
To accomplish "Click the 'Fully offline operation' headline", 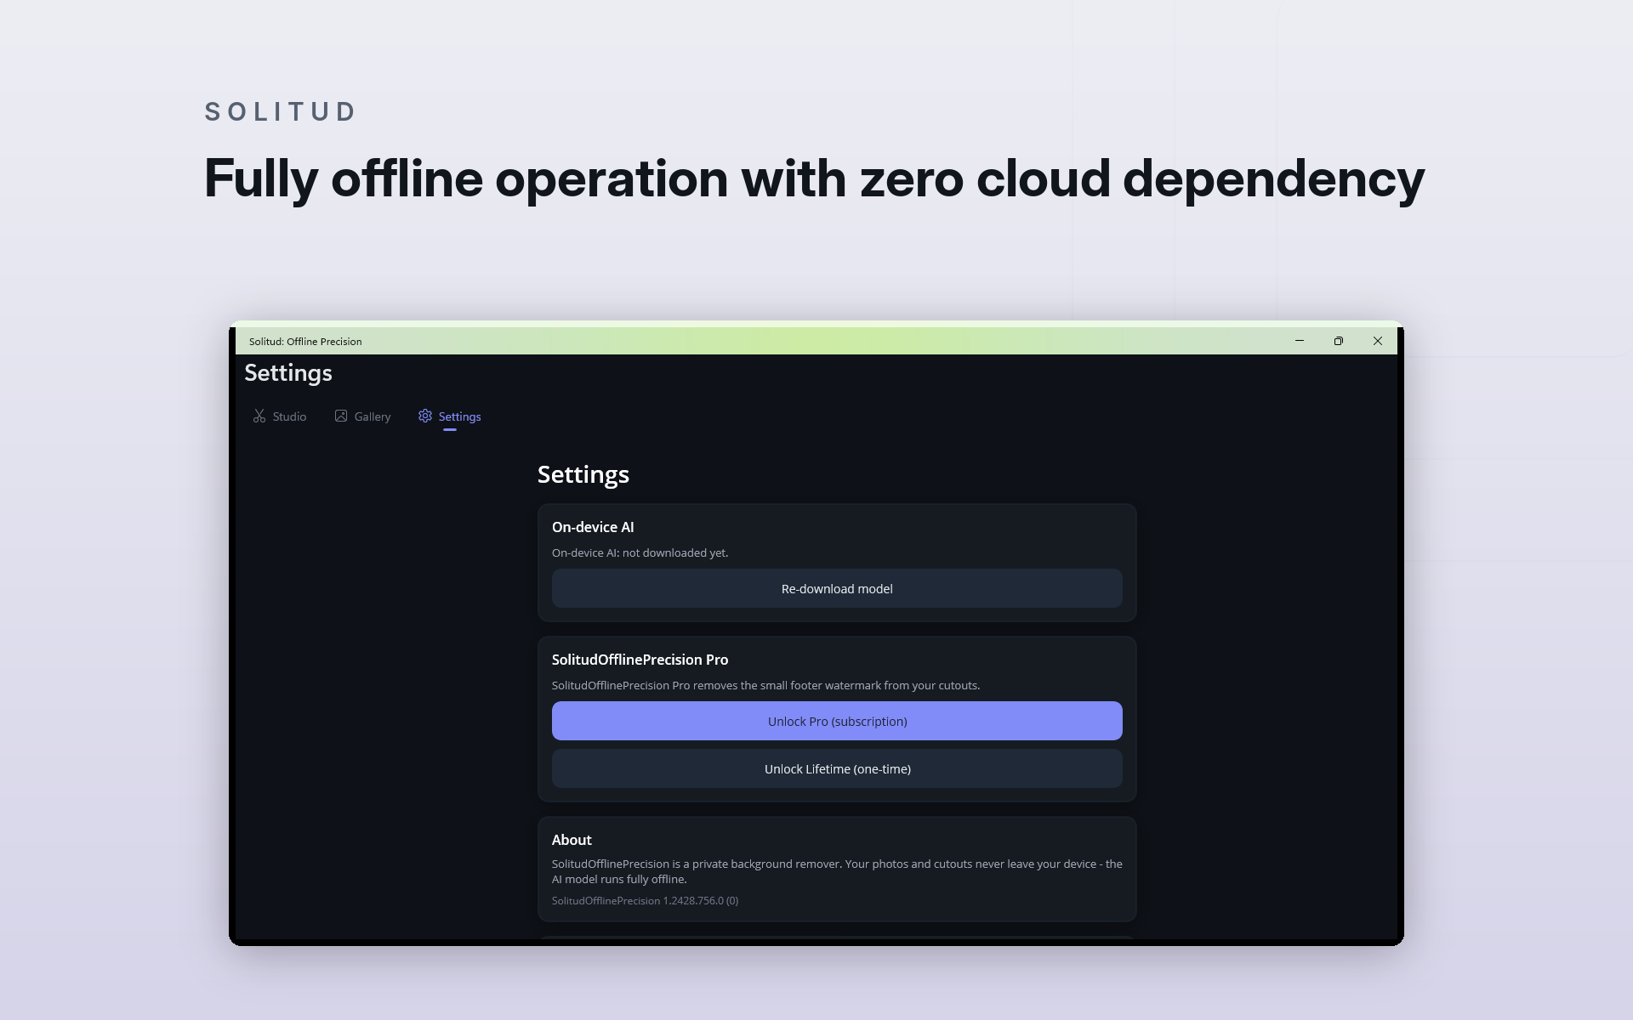I will [x=814, y=178].
